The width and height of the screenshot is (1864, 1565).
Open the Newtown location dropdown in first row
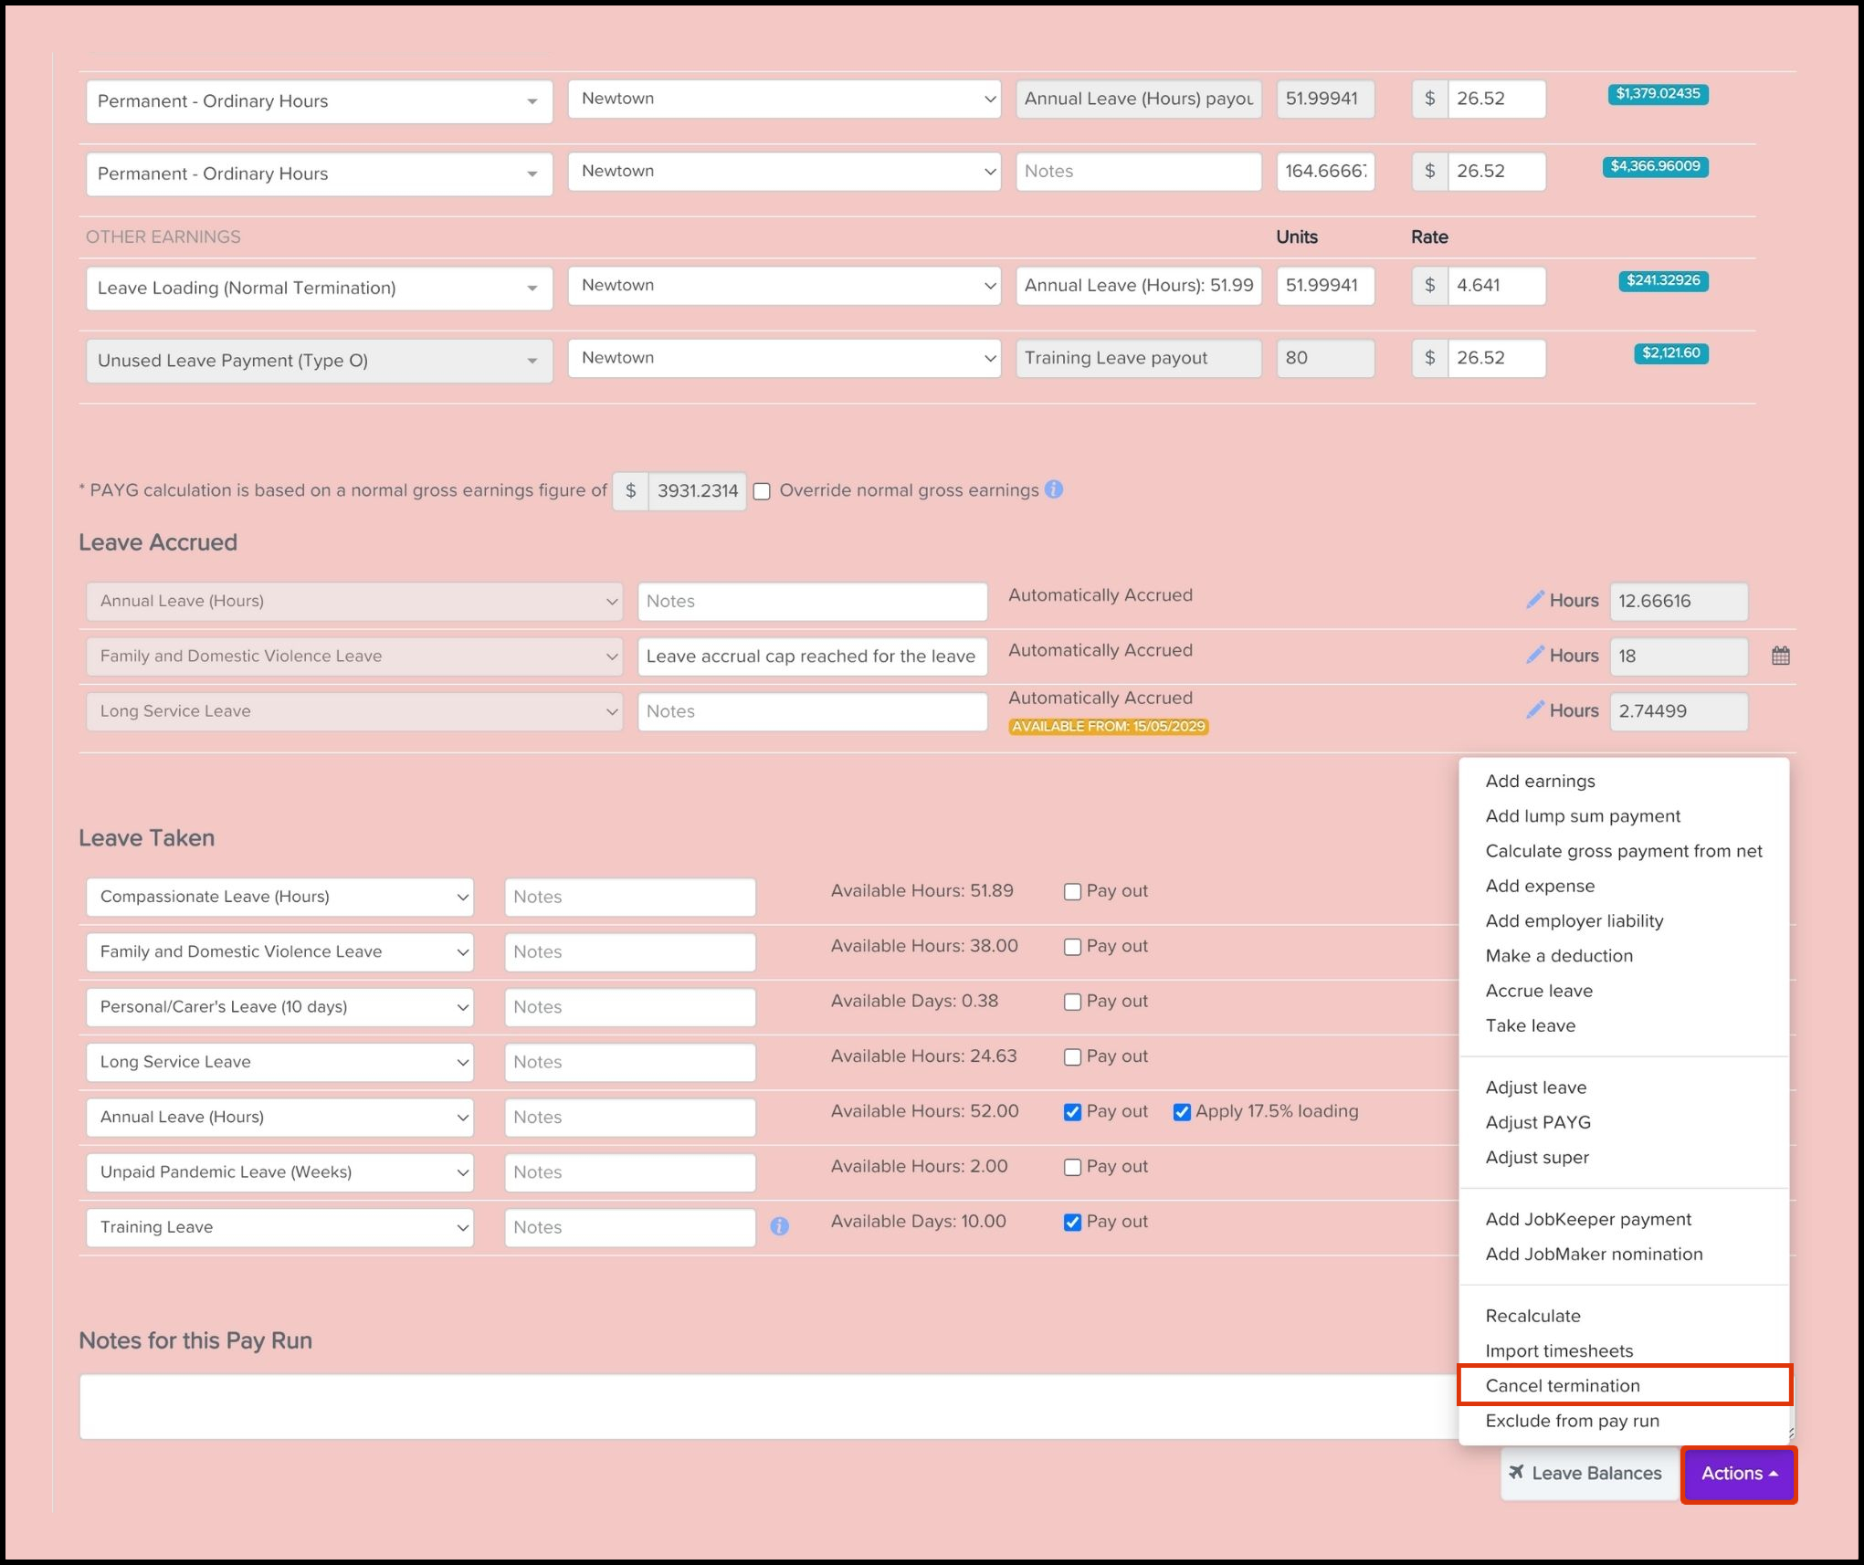784,99
